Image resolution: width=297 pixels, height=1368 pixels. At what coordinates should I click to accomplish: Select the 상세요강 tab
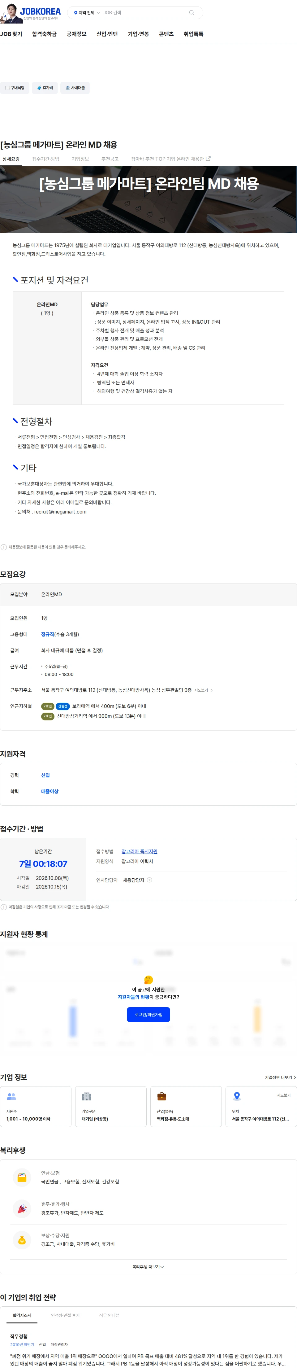point(11,159)
